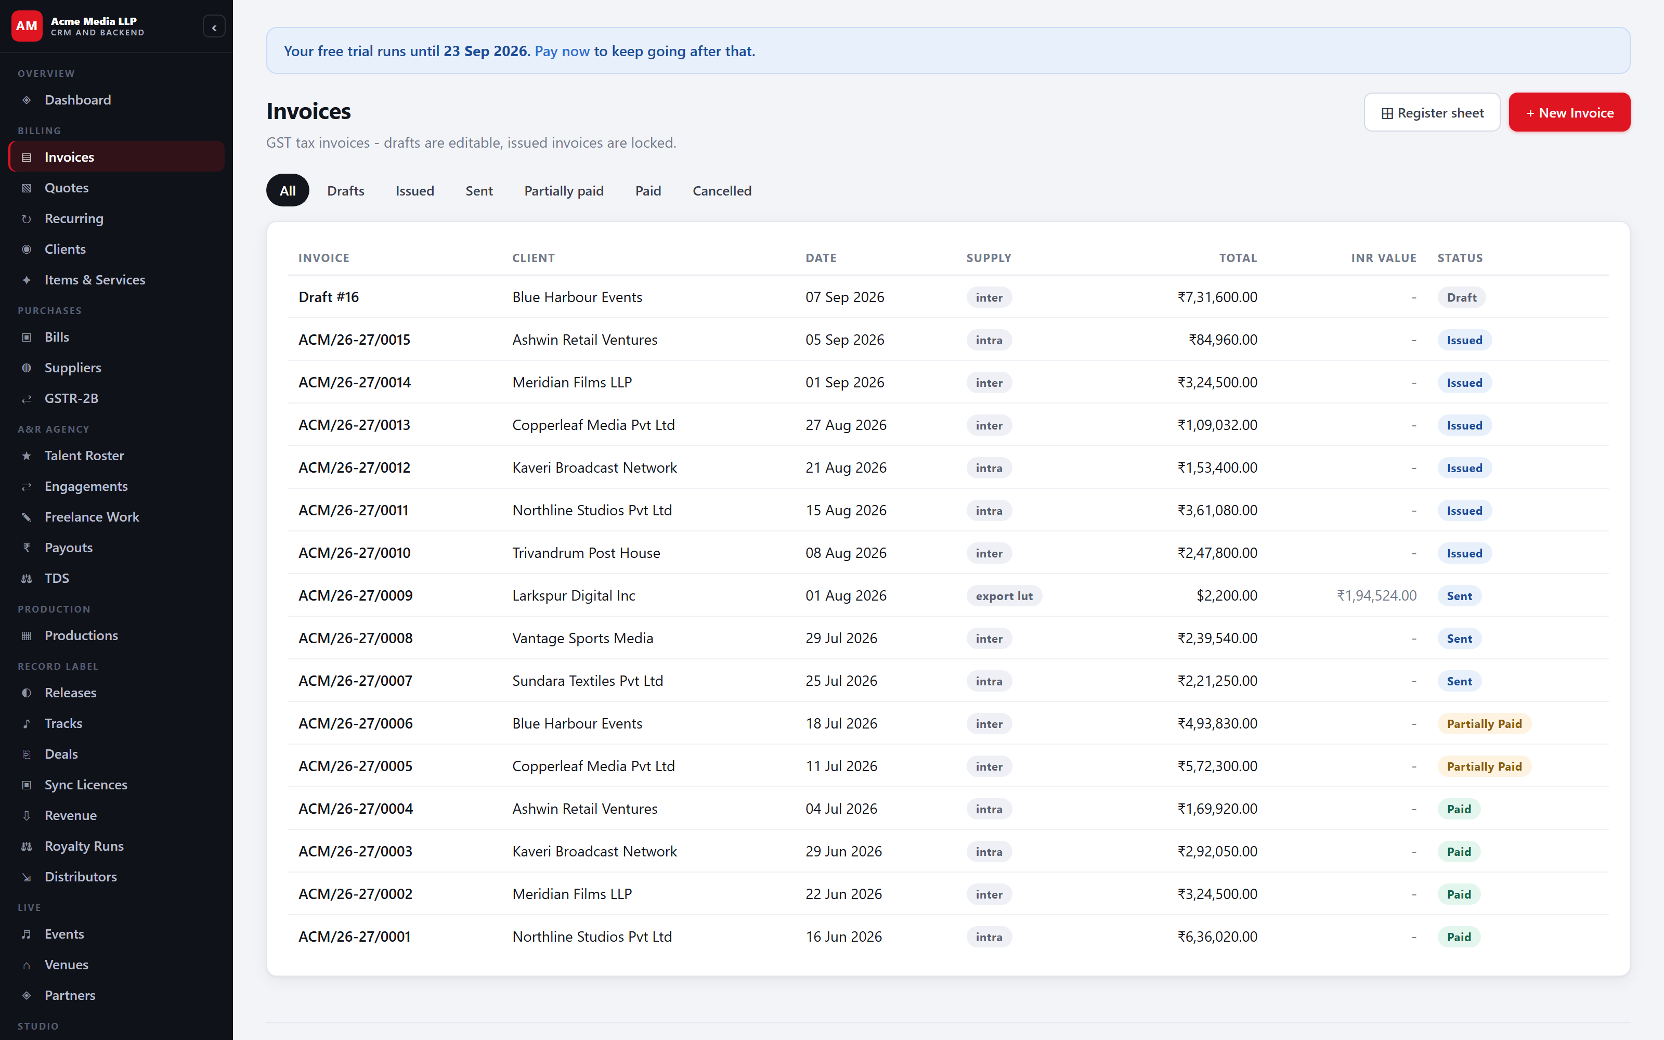This screenshot has height=1040, width=1664.
Task: Open the Royalty Runs menu item
Action: (x=116, y=847)
